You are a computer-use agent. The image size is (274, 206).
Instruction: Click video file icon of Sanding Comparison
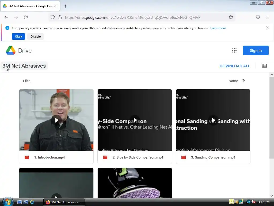pyautogui.click(x=184, y=157)
